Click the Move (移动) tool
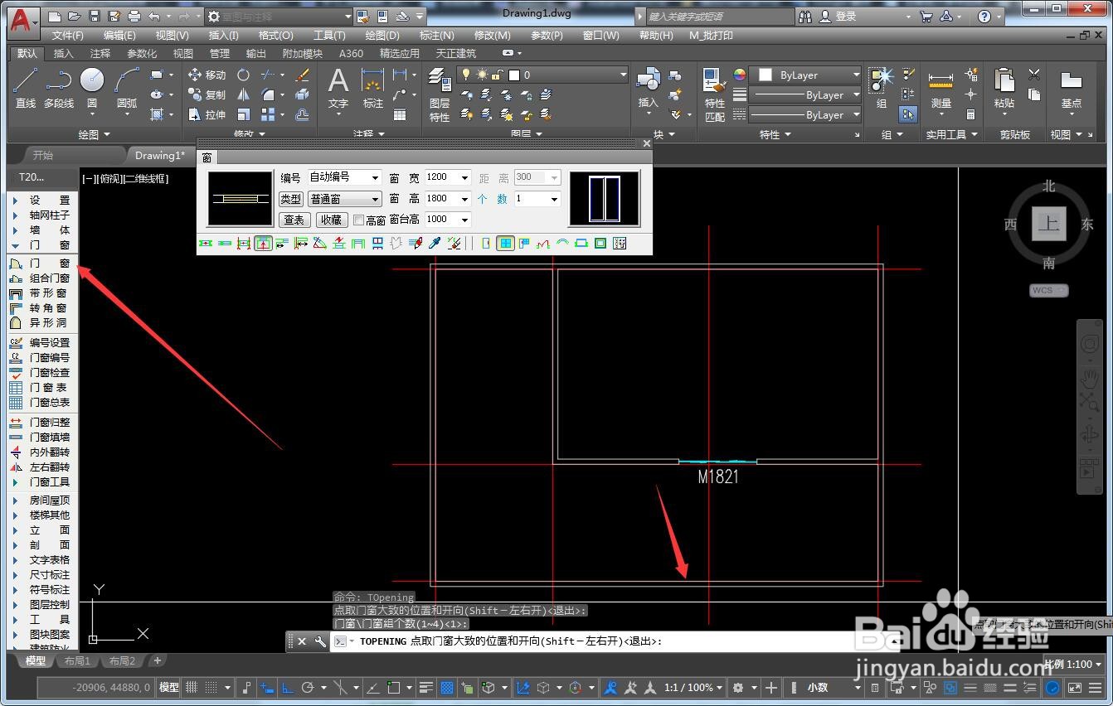 coord(207,75)
